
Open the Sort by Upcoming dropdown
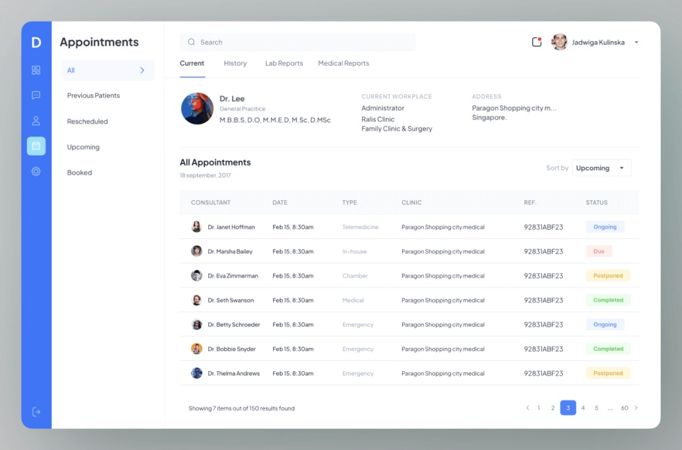pos(602,168)
